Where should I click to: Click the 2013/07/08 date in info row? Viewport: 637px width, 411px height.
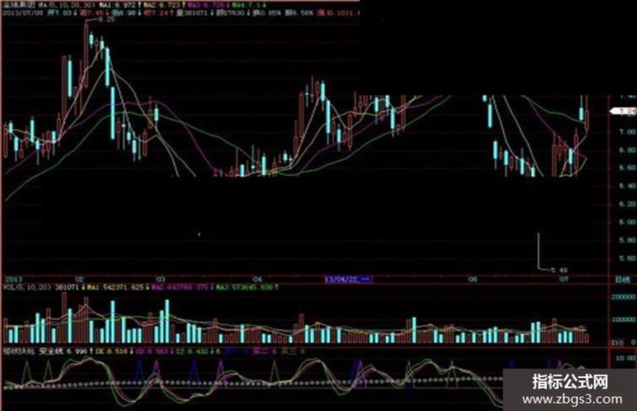tap(22, 13)
